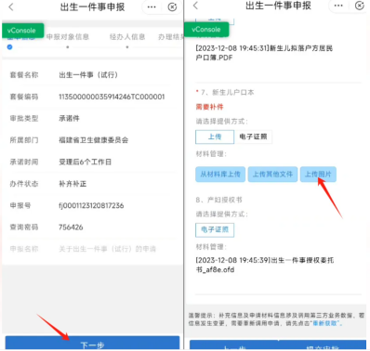Go back using left screen's back arrow
The image size is (370, 351).
pos(11,6)
